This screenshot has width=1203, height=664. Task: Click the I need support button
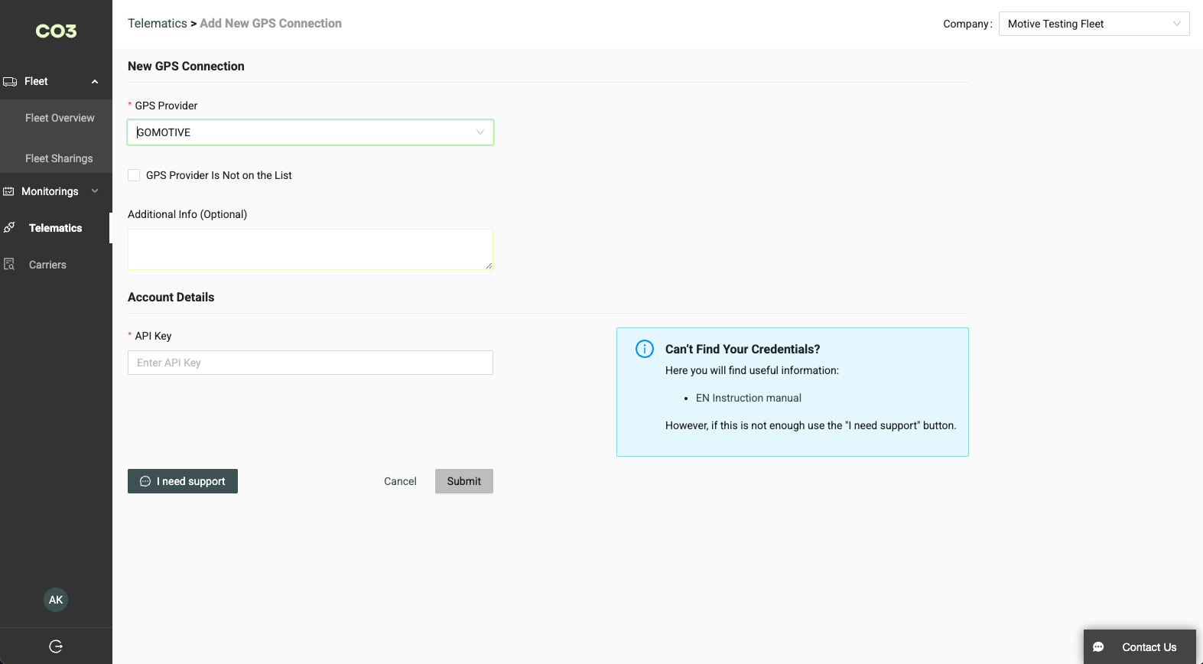point(183,481)
